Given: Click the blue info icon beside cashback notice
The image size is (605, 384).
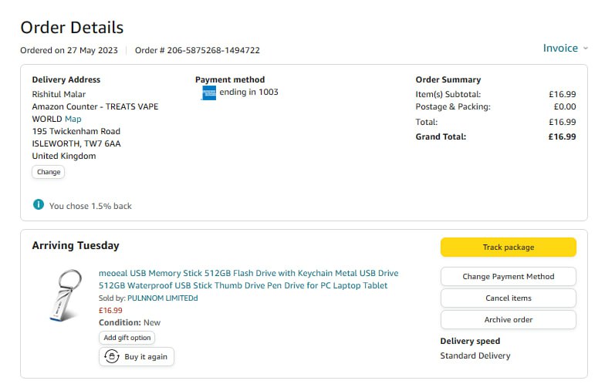Looking at the screenshot, I should click(x=39, y=205).
